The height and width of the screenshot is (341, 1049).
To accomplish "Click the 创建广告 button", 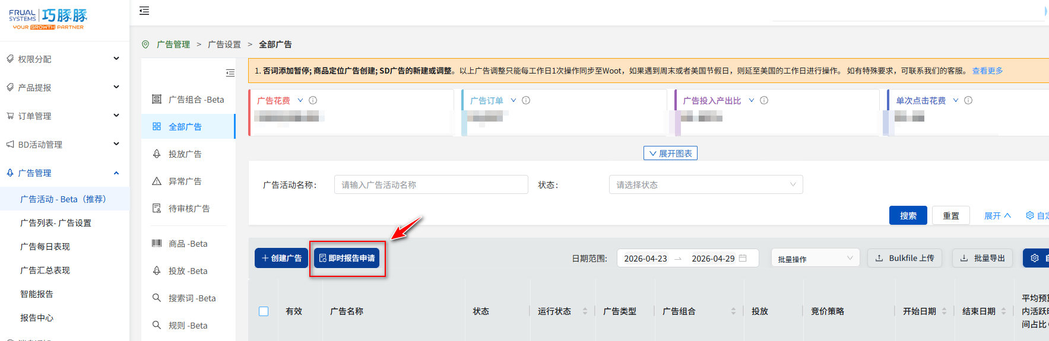I will coord(281,258).
